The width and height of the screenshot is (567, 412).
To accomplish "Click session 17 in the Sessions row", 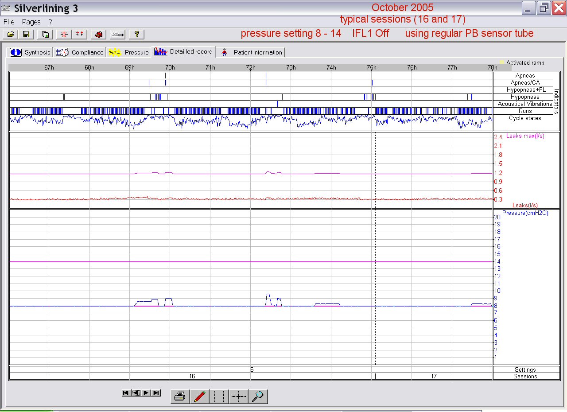I will [x=434, y=376].
